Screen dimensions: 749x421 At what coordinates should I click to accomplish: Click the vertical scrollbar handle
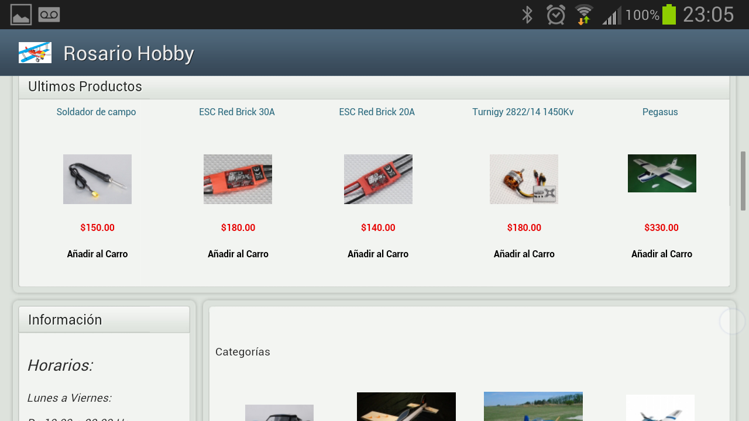[x=743, y=181]
